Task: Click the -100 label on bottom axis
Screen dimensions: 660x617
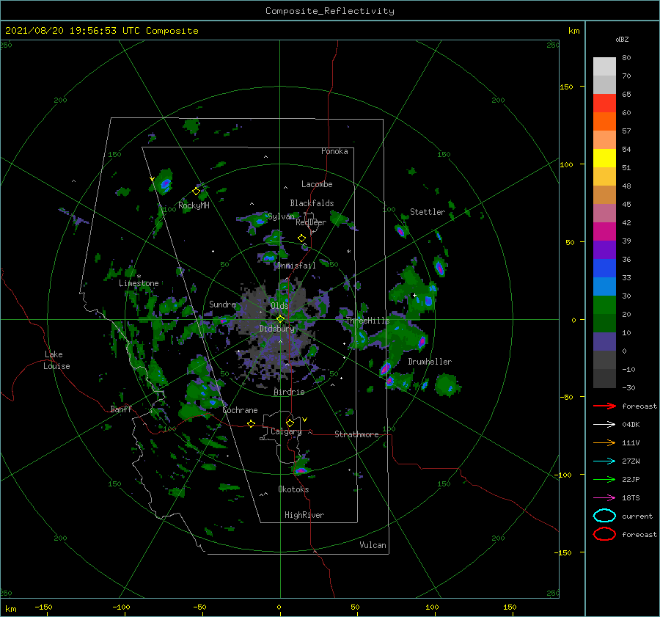Action: [x=121, y=607]
